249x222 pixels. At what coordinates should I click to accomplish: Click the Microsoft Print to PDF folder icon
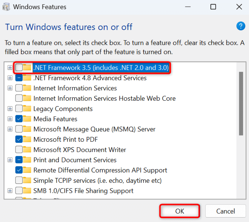(x=27, y=139)
